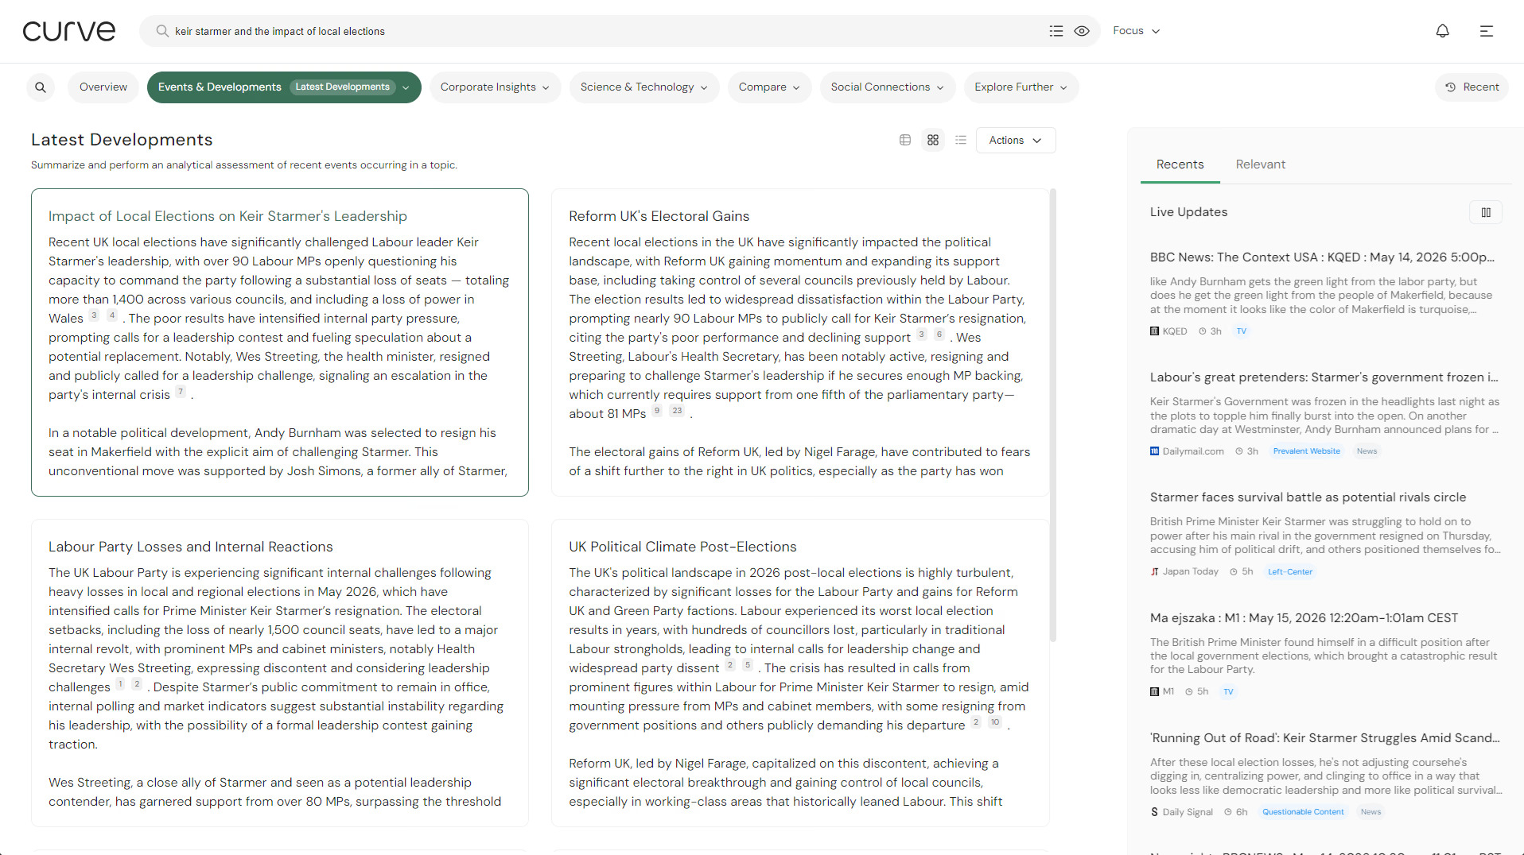Open 'UK Political Climate Post-Elections' card title
The image size is (1524, 855).
point(682,547)
